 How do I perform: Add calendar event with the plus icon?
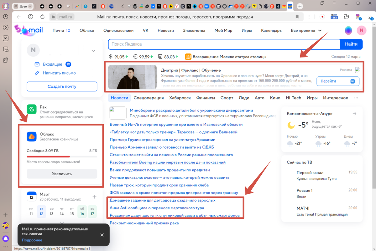95,197
